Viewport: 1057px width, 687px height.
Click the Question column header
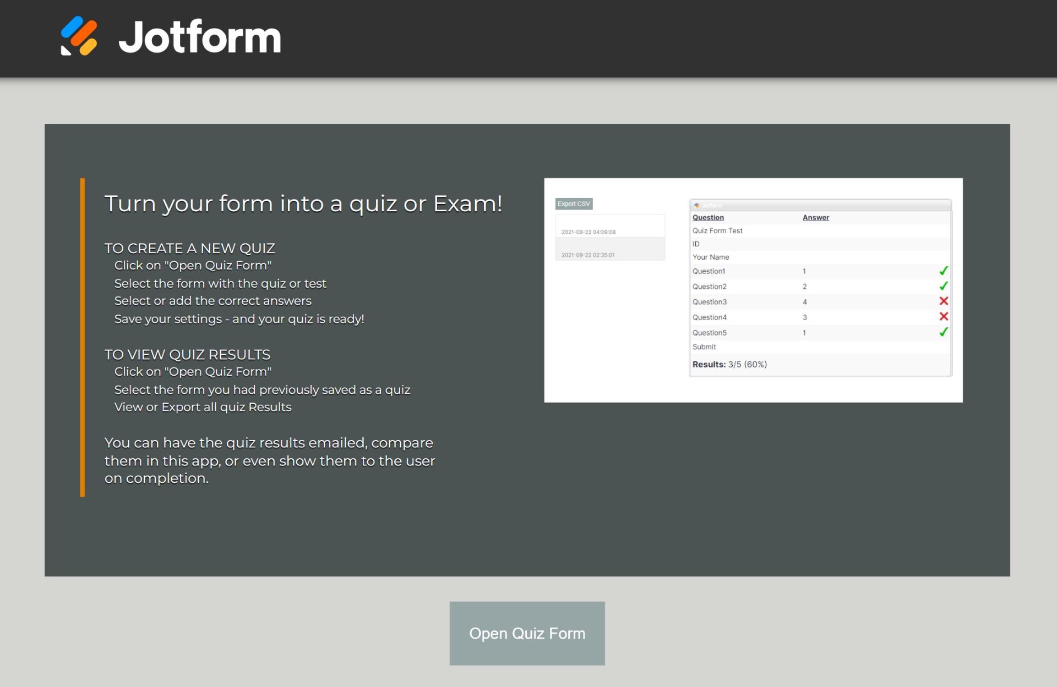point(708,218)
